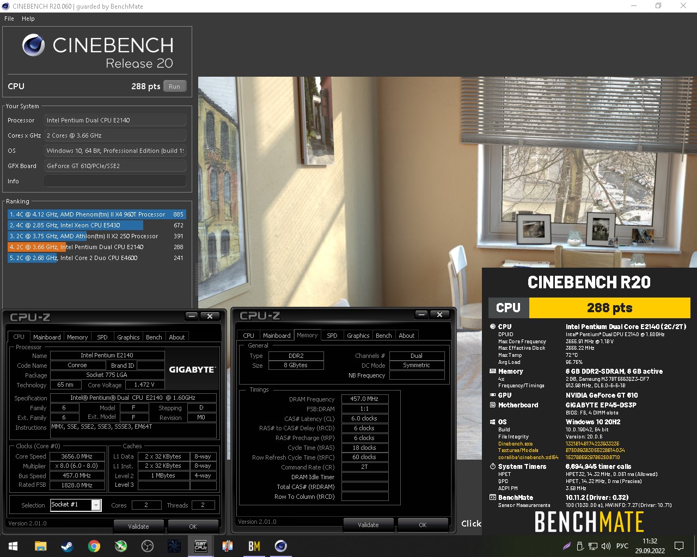697x557 pixels.
Task: Switch input language via РУС indicator
Action: click(x=622, y=546)
